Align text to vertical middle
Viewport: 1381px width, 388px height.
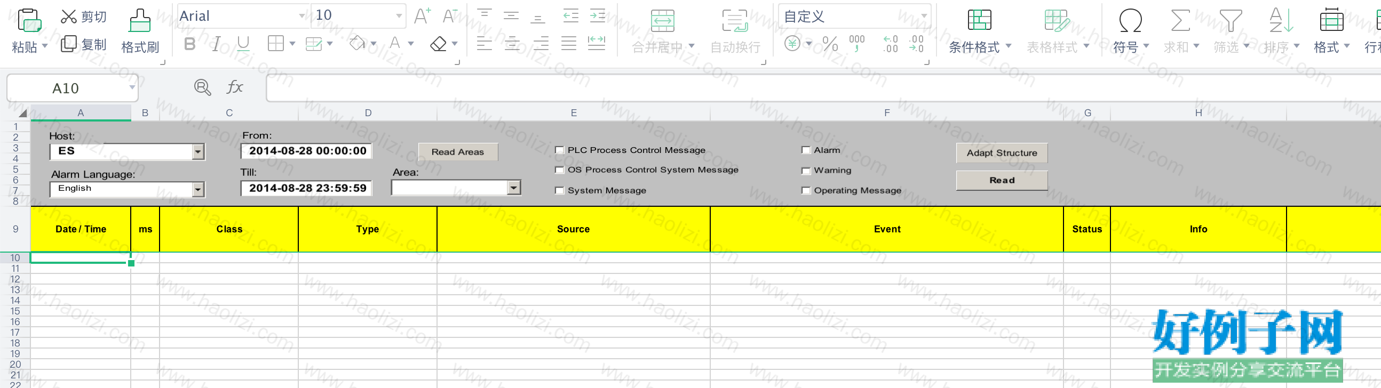pos(511,16)
